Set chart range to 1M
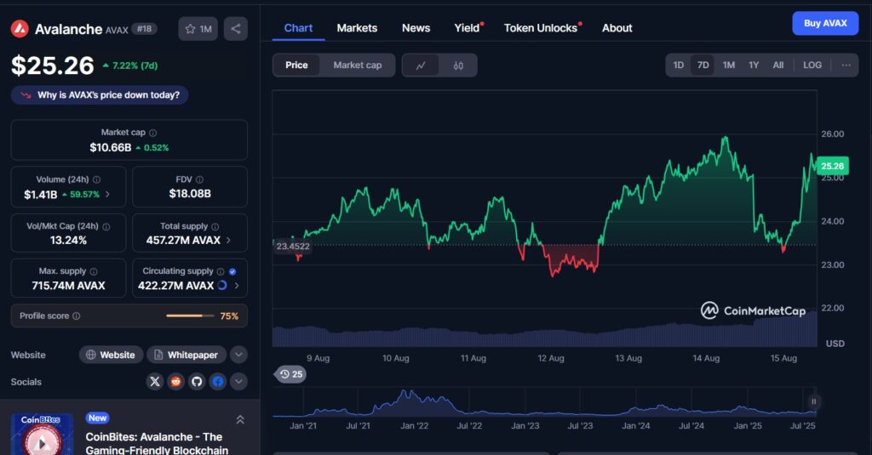 [729, 65]
